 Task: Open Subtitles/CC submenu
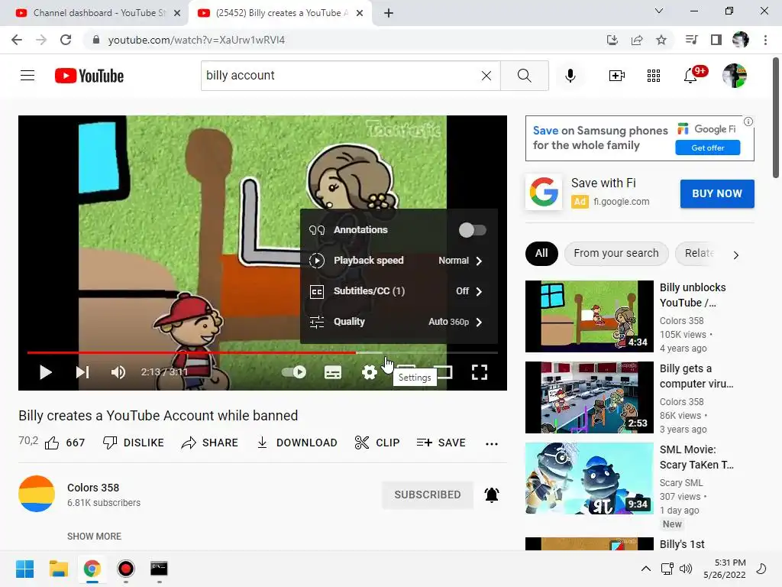tap(399, 291)
